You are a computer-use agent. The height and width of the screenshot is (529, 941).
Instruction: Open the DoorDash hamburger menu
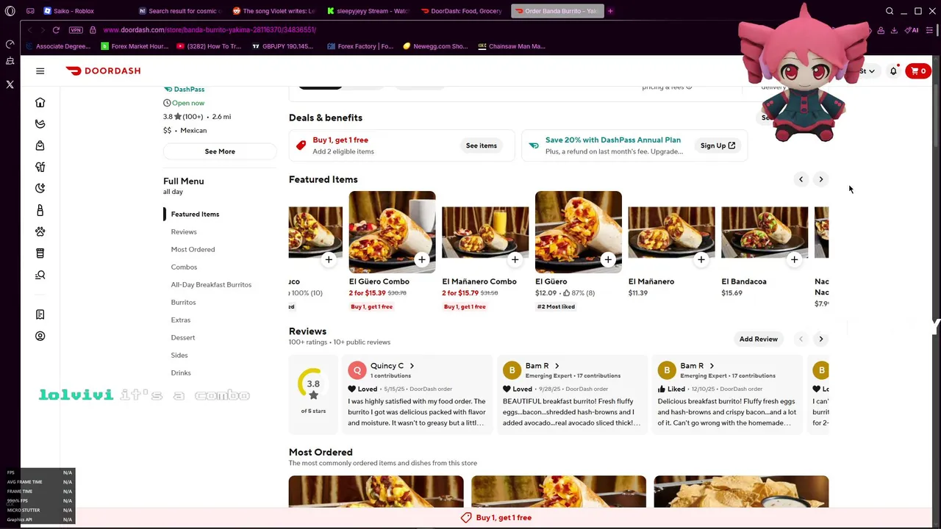(x=40, y=71)
